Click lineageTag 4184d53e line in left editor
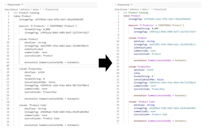 point(57,85)
